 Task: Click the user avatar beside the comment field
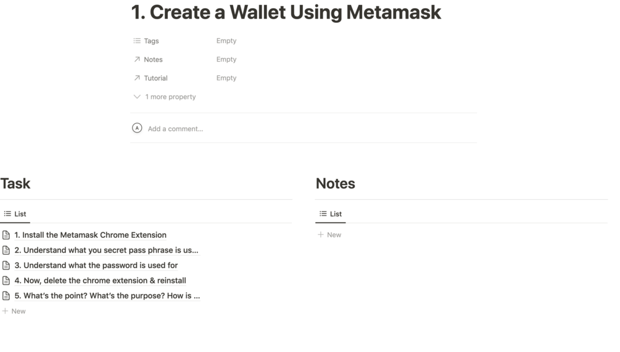137,128
